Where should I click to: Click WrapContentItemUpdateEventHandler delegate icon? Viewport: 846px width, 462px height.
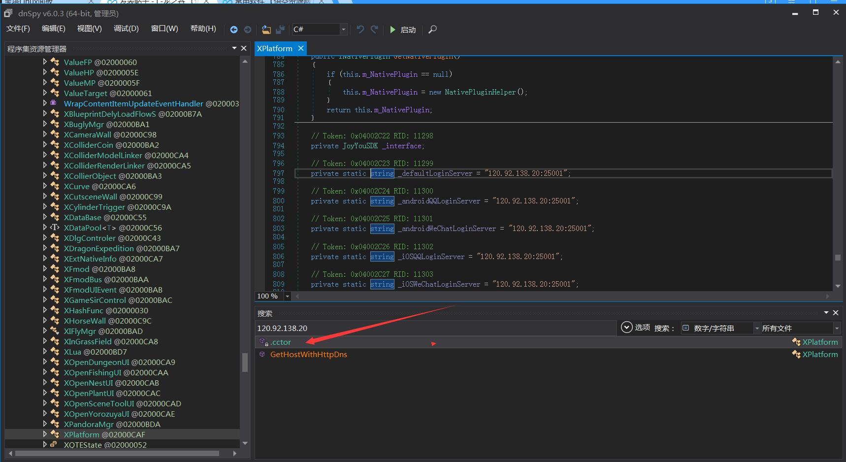pos(53,103)
